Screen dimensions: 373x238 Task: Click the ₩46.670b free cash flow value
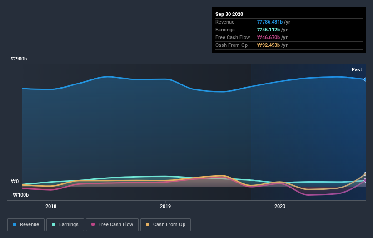269,37
